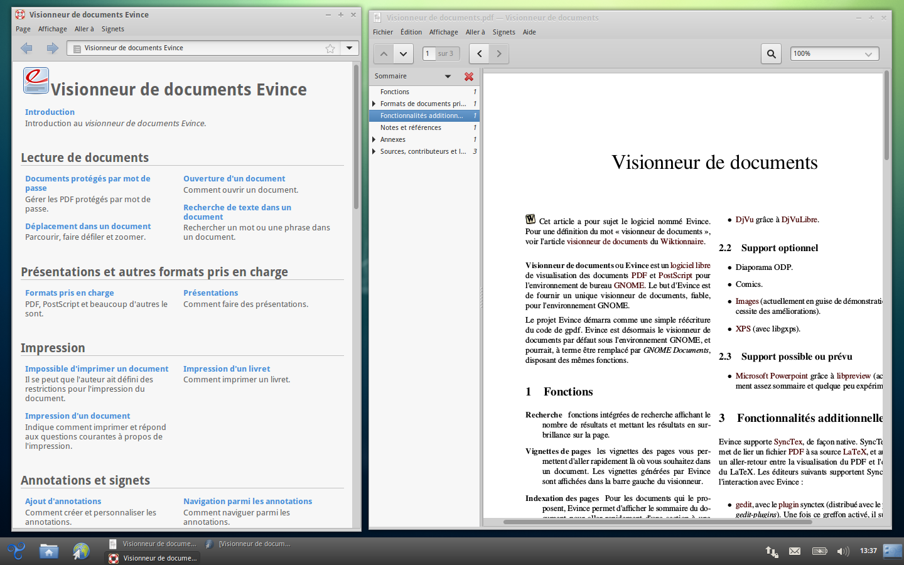
Task: Open 'Aller à' menu in help window
Action: click(x=84, y=29)
